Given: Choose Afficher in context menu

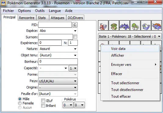Looking at the screenshot, I should tap(130, 55).
